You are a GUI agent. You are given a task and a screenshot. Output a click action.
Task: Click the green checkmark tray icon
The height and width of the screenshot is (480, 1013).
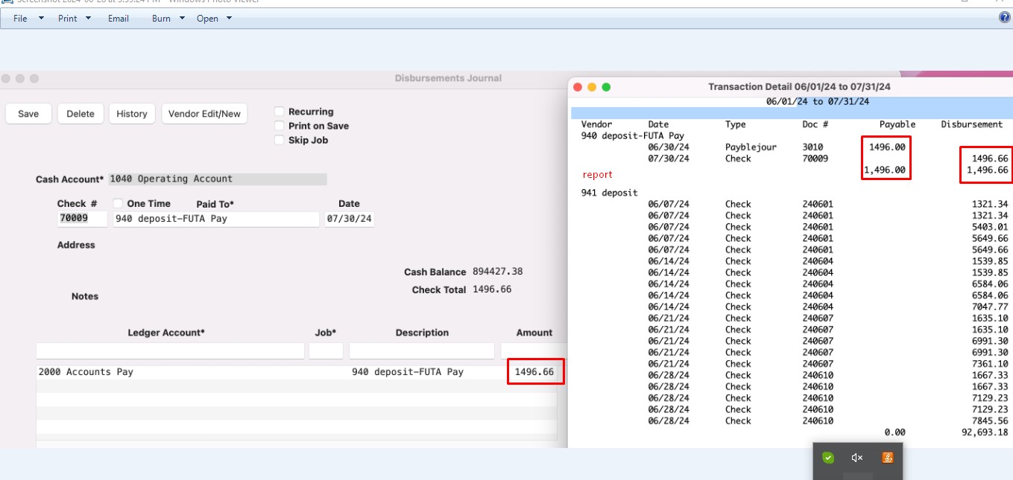tap(827, 458)
